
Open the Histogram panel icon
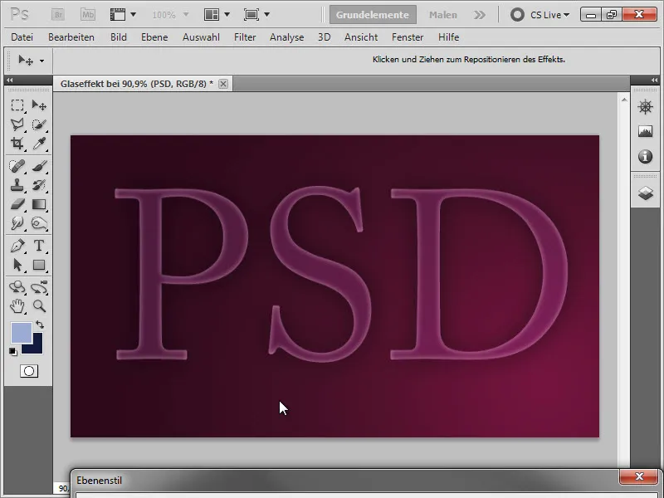coord(645,131)
